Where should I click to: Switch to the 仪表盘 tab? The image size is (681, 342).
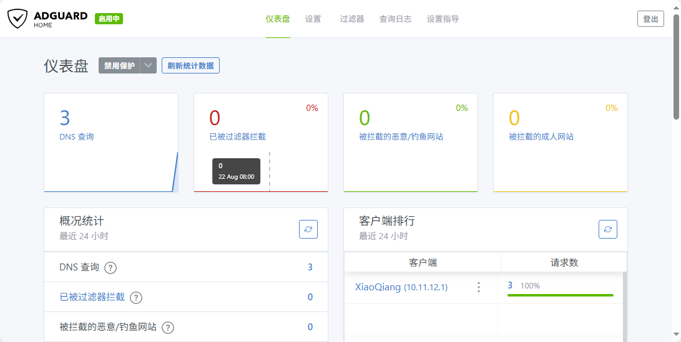[x=278, y=19]
